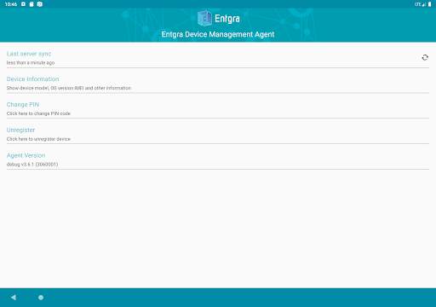Screen dimensions: 436x307
Task: Tap the Last server sync row
Action: pos(218,58)
